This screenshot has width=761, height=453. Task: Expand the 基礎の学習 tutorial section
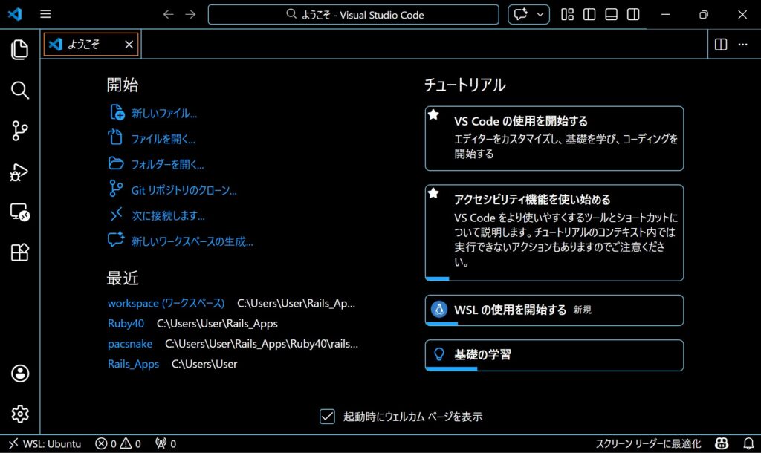(554, 355)
